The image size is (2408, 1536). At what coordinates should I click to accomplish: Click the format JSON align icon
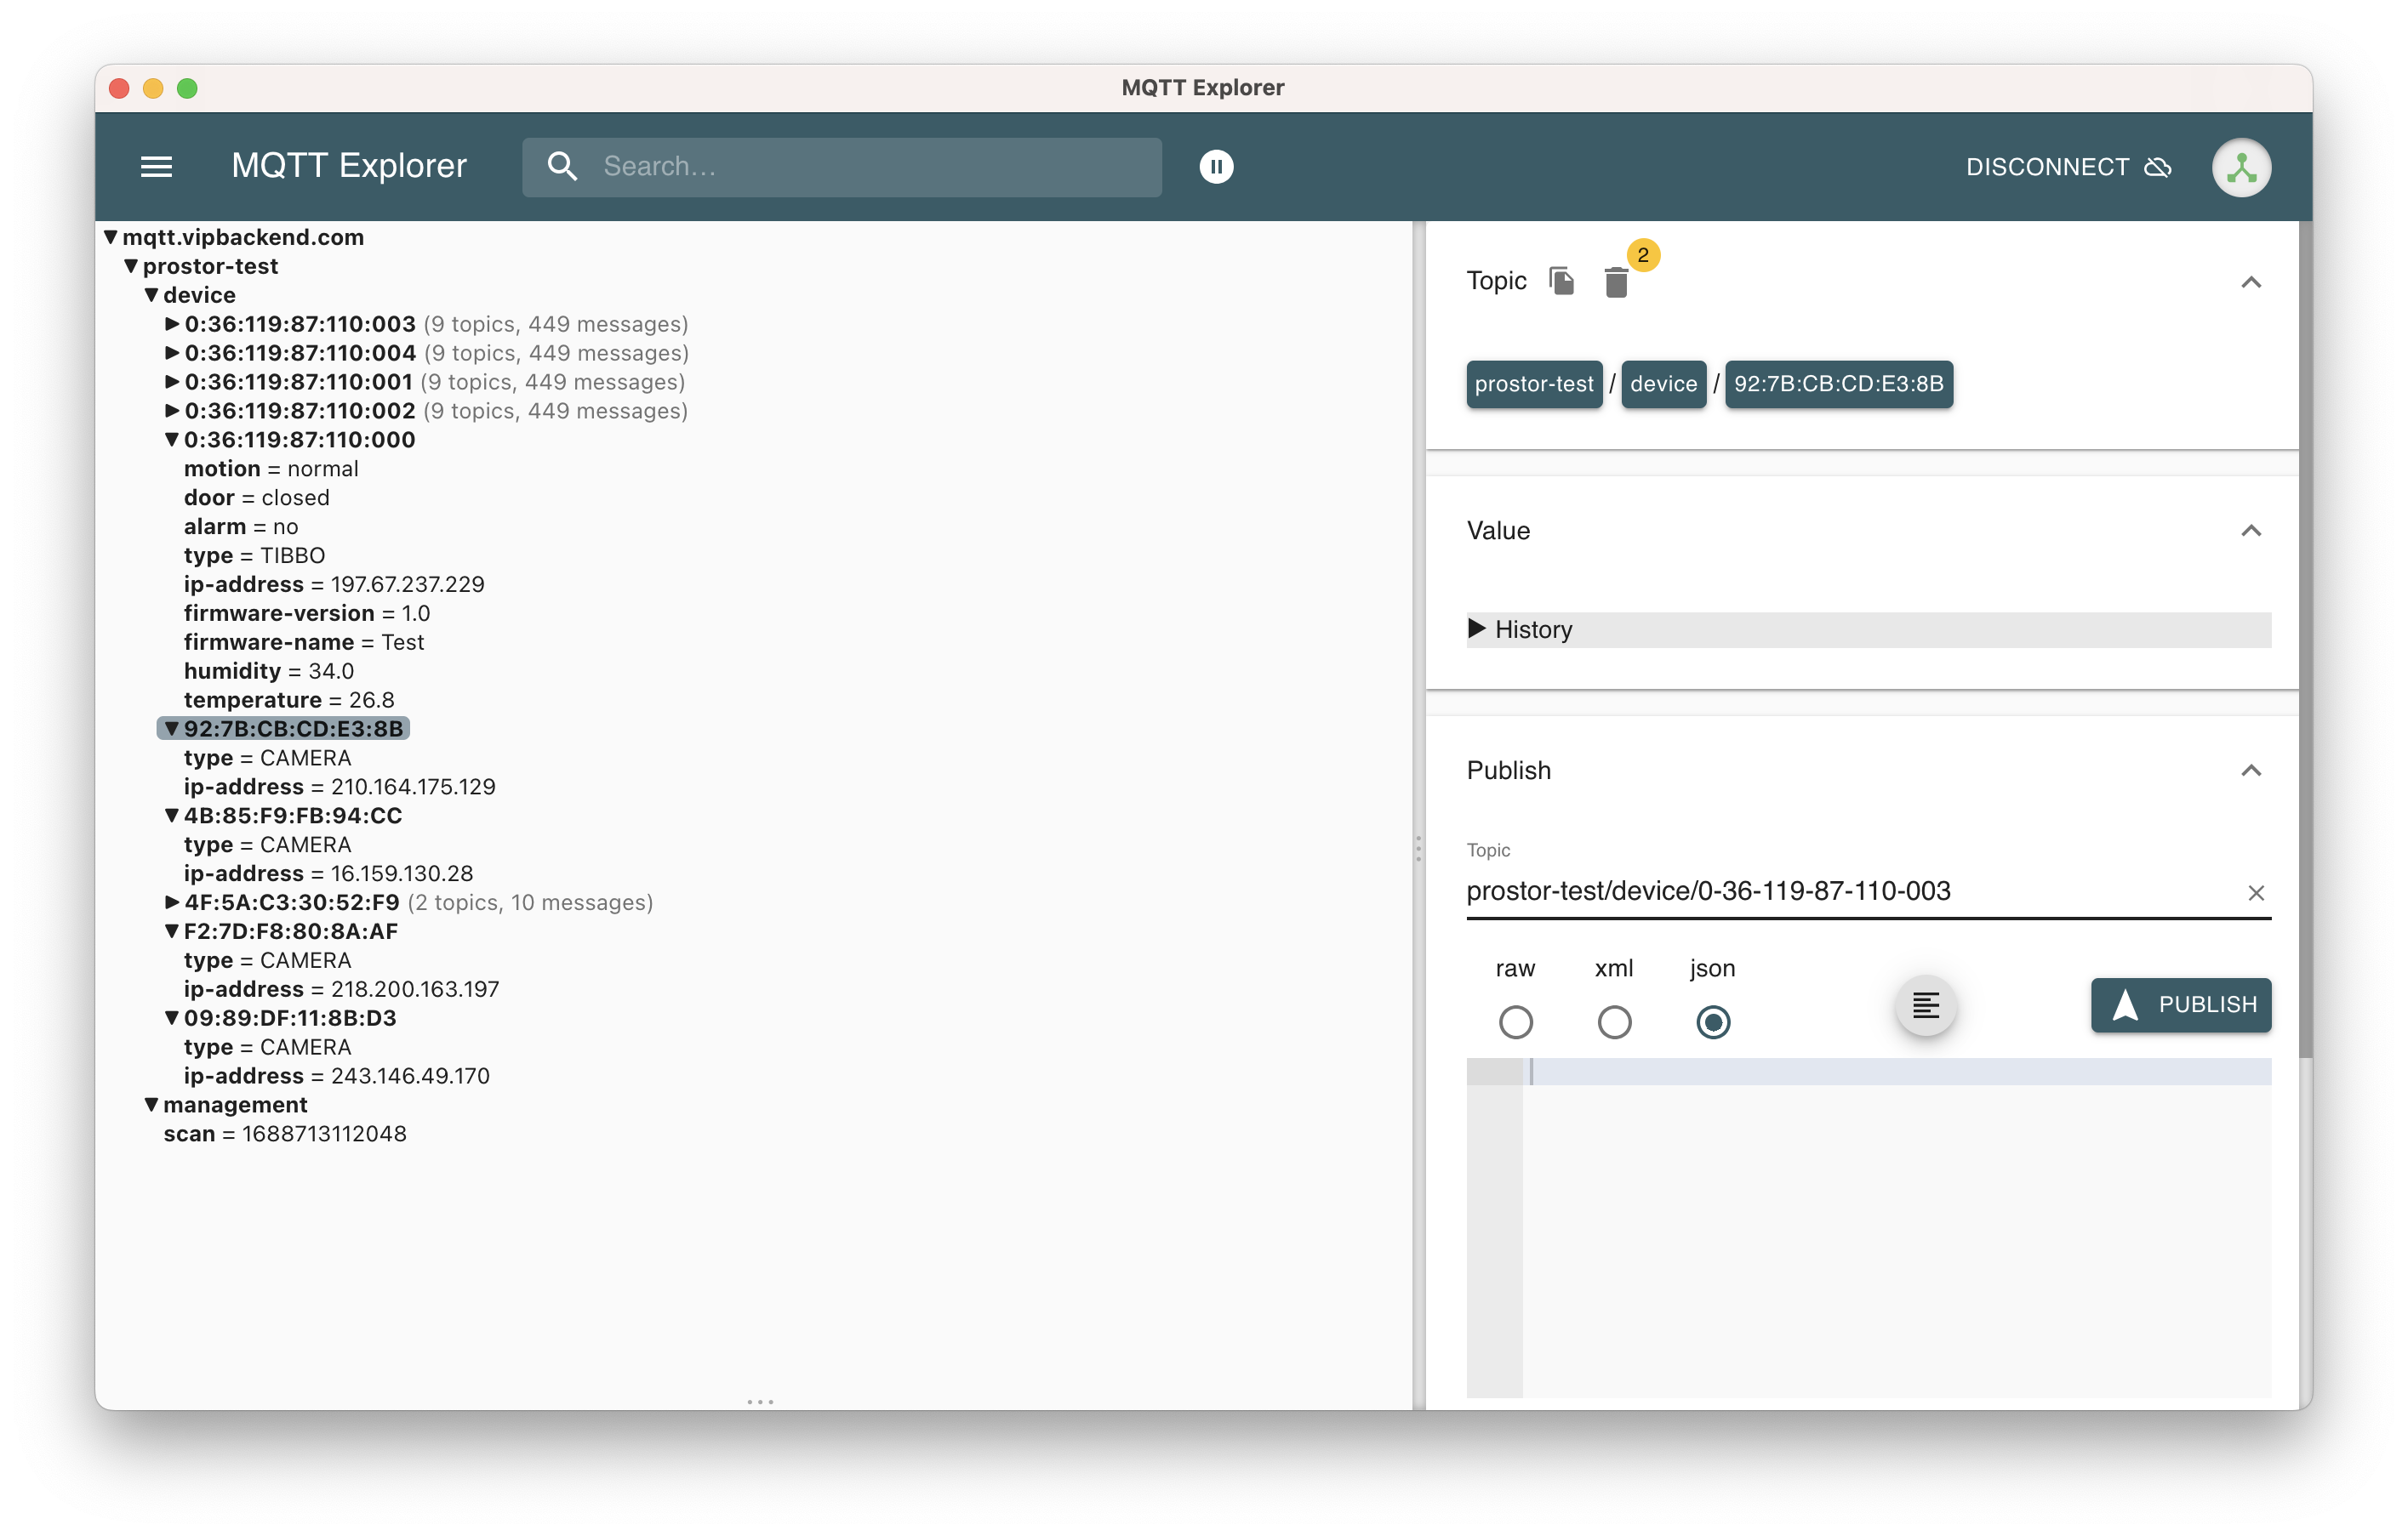(1925, 1004)
